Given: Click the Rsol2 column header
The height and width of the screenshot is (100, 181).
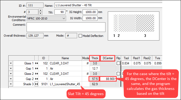Looking at the screenshot, I should [x=147, y=58].
